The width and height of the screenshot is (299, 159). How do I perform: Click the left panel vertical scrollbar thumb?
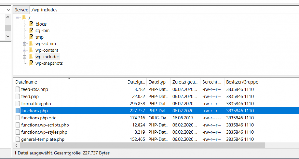[x=8, y=28]
